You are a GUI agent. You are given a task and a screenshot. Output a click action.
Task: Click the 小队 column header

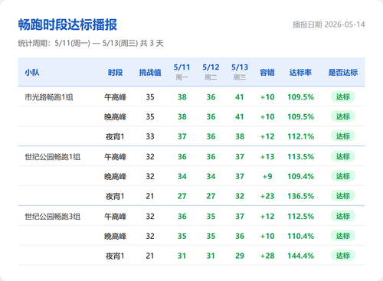(32, 73)
